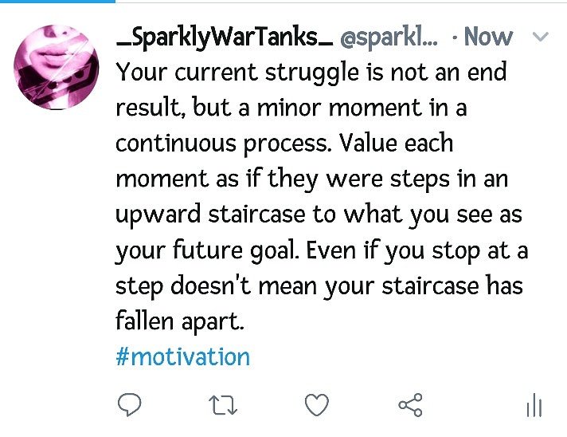Click the line 'step doesn't mean your staircase has'
This screenshot has height=437, width=567.
[x=319, y=286]
